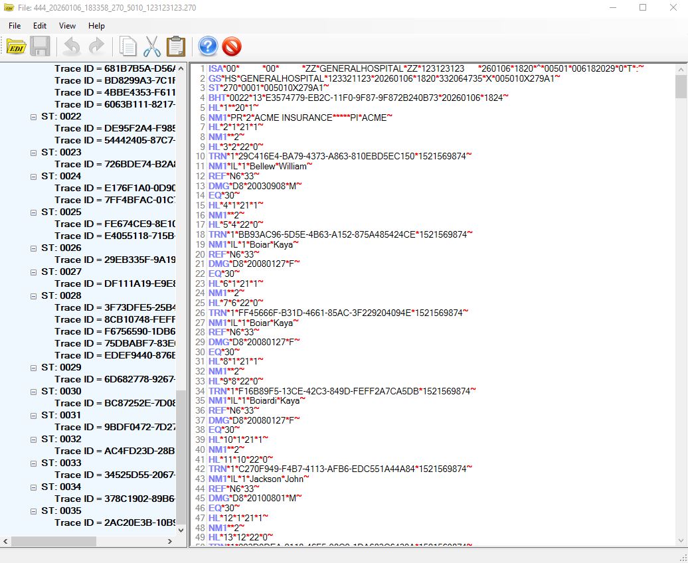Open an EDI file with folder icon

(16, 46)
